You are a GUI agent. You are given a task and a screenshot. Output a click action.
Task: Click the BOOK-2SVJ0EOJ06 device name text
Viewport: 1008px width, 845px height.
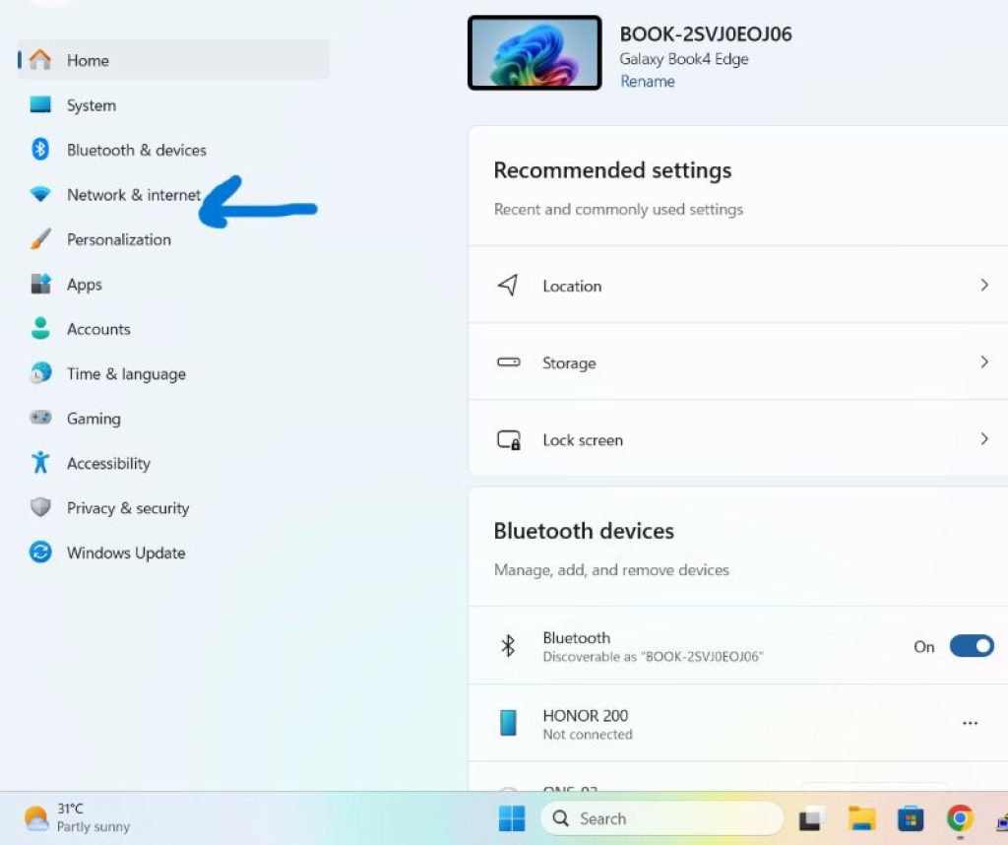pos(705,33)
